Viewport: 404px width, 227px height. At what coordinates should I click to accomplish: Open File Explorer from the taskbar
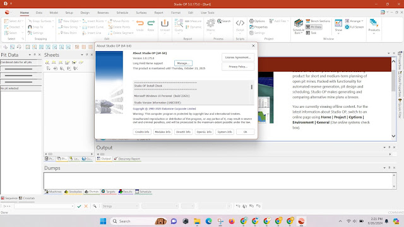click(x=197, y=221)
